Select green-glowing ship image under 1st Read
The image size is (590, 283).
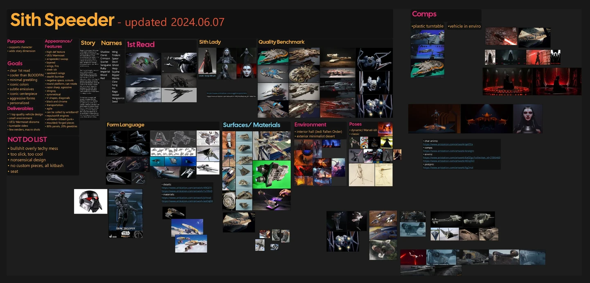[x=143, y=63]
